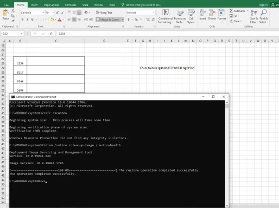This screenshot has height=208, width=279.
Task: Click Command Prompt scrollbar down arrow
Action: click(227, 206)
